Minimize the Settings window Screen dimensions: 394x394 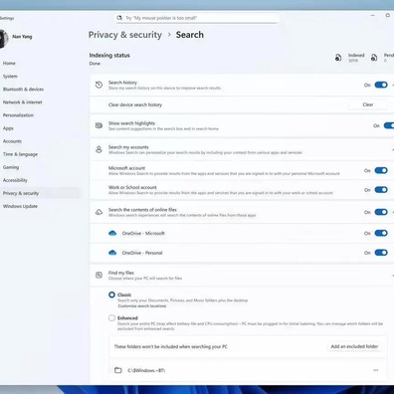pyautogui.click(x=372, y=15)
